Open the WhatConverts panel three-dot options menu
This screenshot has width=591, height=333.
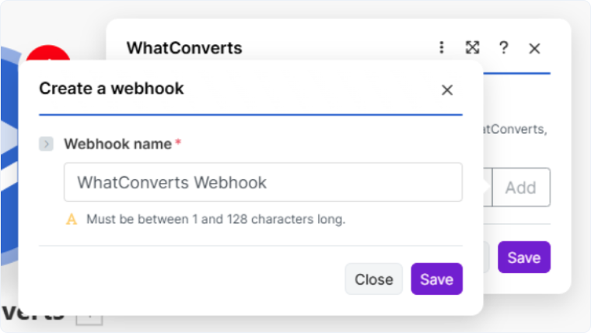[442, 47]
